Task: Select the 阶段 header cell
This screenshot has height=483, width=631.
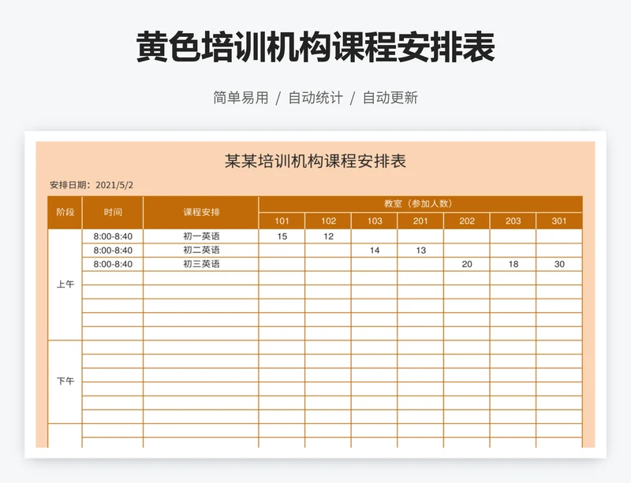Action: pyautogui.click(x=65, y=212)
